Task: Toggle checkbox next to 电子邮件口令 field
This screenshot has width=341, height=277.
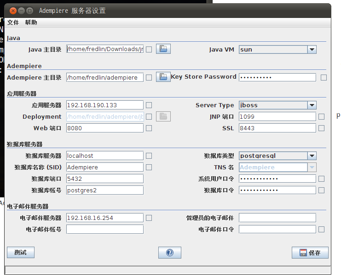Action: pyautogui.click(x=321, y=230)
